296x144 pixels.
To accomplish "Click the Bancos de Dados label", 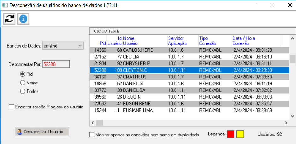I will point(24,46).
